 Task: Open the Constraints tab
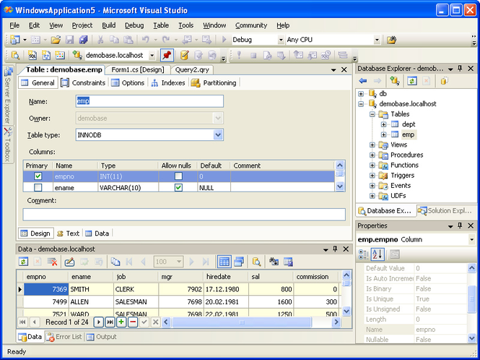click(x=83, y=83)
